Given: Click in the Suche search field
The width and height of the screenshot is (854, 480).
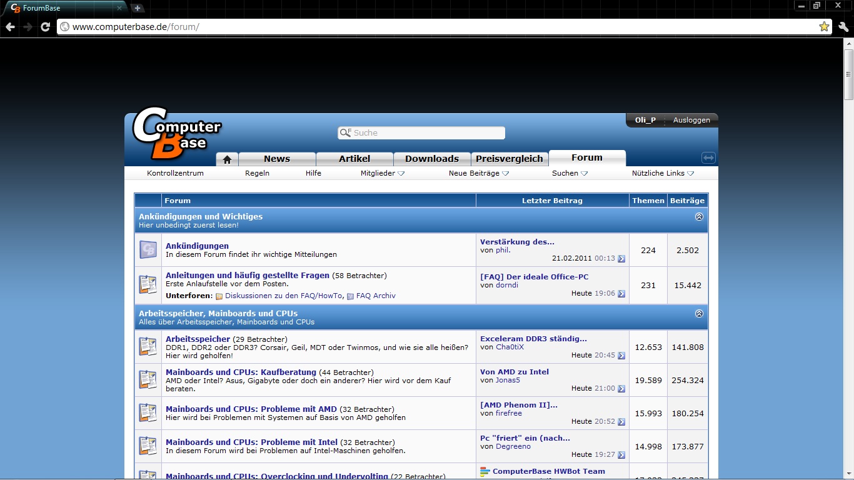Looking at the screenshot, I should click(x=421, y=133).
